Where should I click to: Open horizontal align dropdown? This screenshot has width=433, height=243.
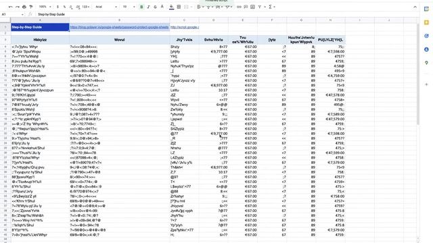200,7
